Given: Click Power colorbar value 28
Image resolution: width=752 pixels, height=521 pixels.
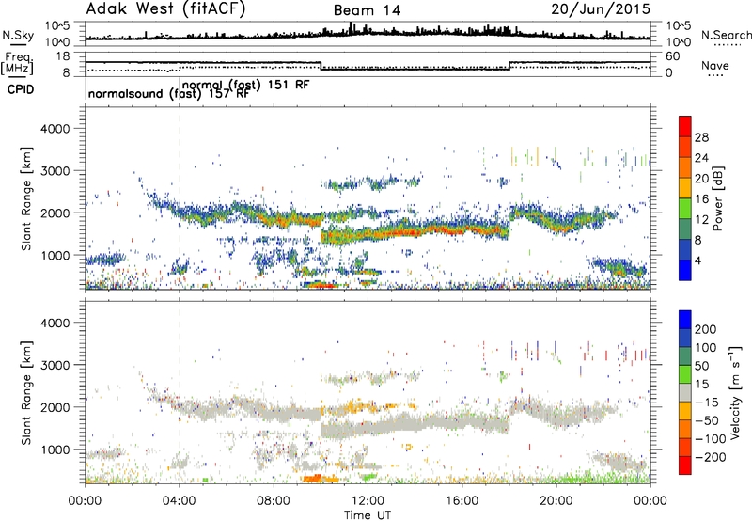Looking at the screenshot, I should [701, 137].
